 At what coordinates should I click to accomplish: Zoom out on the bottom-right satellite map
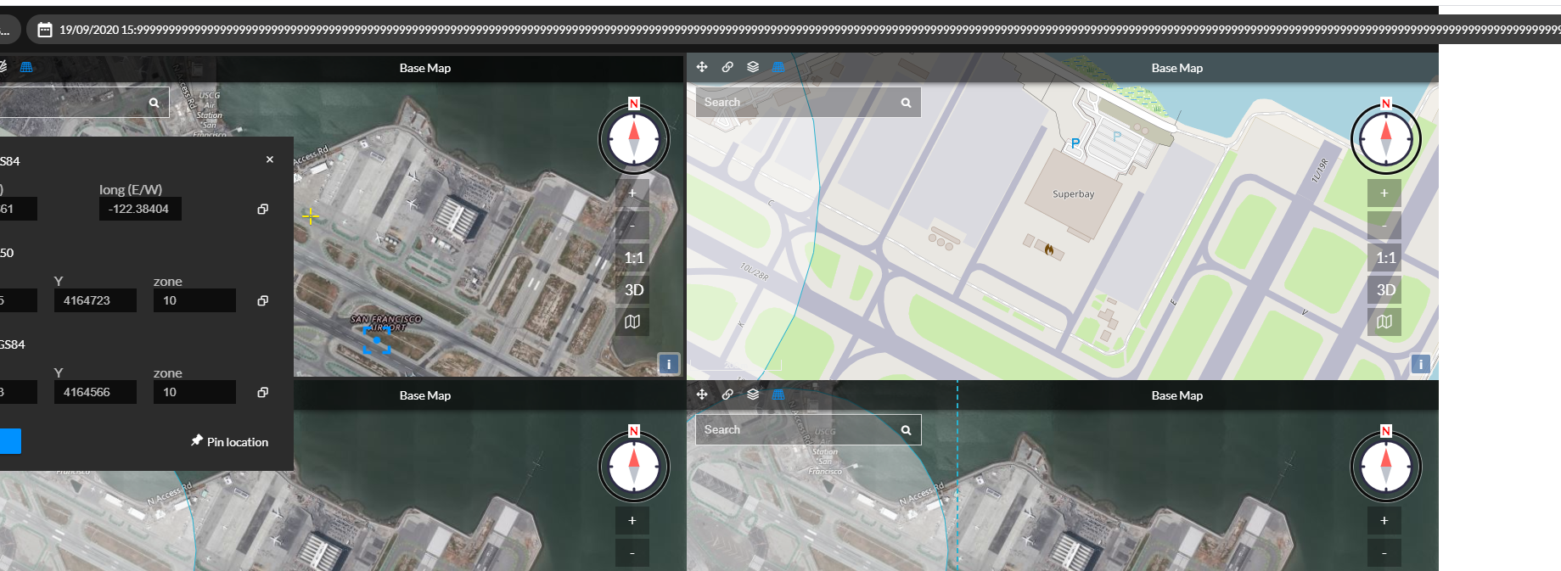pyautogui.click(x=1384, y=552)
